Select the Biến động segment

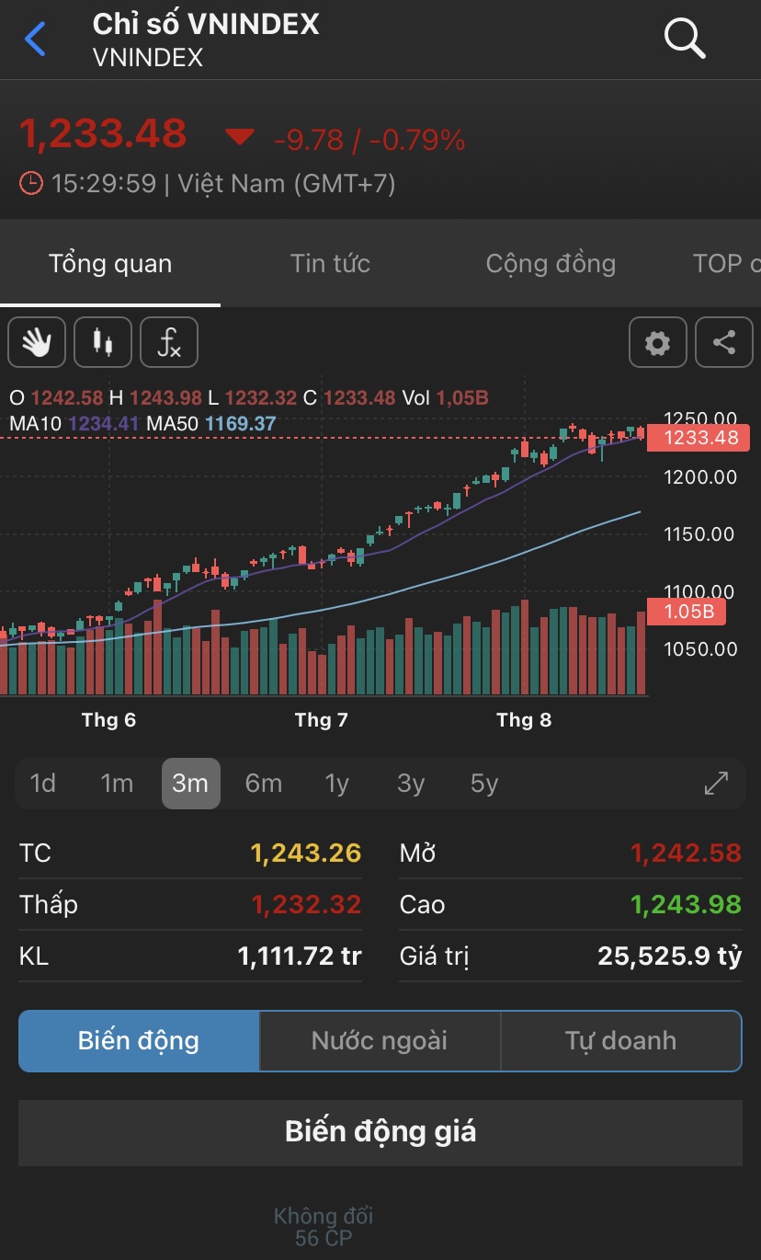139,1041
